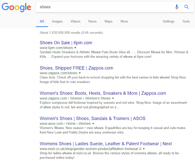Open the Maps tab
The height and width of the screenshot is (161, 195).
click(x=108, y=21)
